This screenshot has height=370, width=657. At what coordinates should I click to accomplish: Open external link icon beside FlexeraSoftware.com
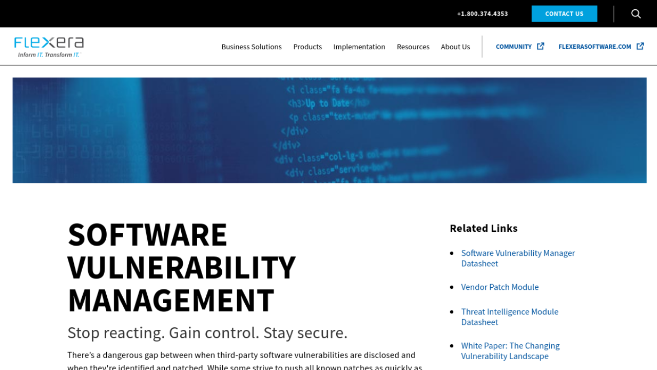(x=640, y=46)
